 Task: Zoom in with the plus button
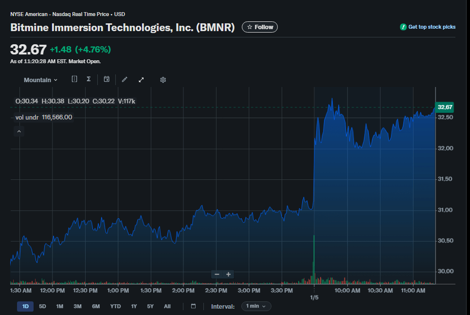coord(228,275)
